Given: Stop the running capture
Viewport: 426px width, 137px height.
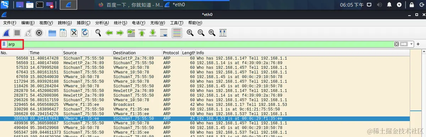Looking at the screenshot, I should (x=17, y=33).
